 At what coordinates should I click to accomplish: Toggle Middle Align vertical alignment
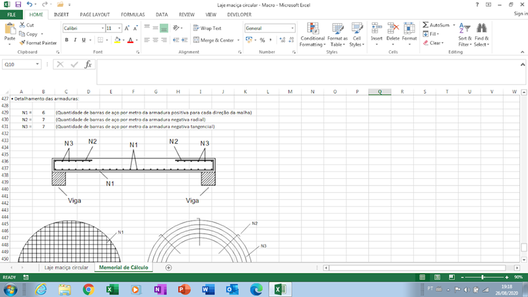[x=155, y=28]
